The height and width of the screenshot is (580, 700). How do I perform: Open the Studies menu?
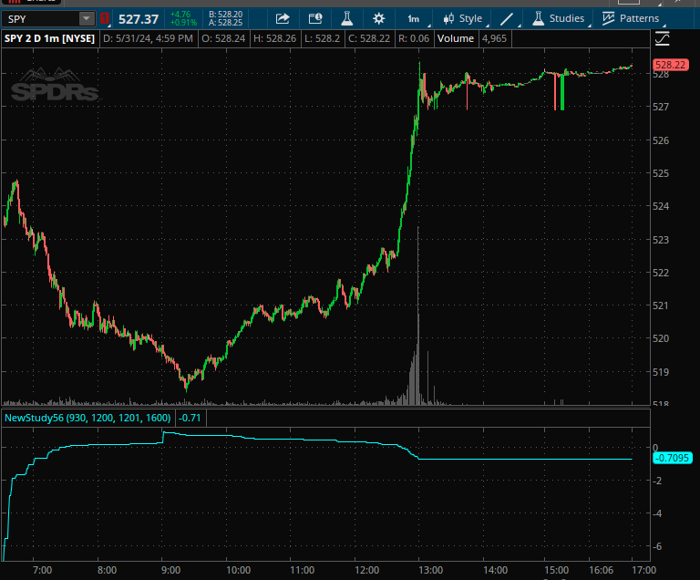click(x=558, y=18)
